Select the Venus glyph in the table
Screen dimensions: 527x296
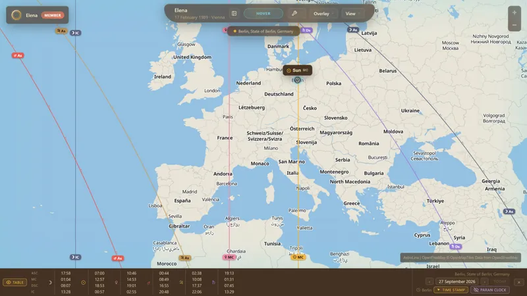click(x=117, y=283)
